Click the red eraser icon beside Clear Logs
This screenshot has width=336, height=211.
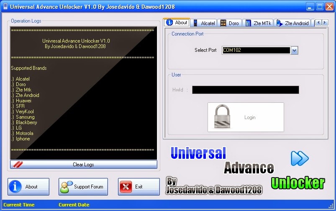(x=18, y=164)
